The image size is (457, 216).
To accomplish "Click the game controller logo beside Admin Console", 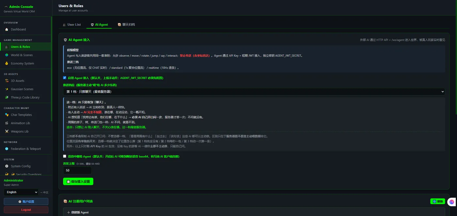I will point(6,7).
